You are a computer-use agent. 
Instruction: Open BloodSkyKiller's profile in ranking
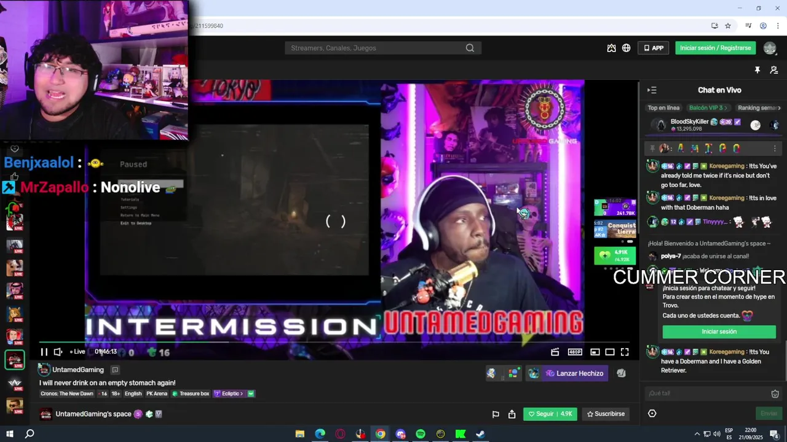click(x=690, y=122)
